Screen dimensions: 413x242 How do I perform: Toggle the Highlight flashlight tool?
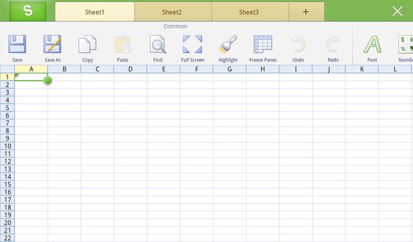click(x=228, y=45)
